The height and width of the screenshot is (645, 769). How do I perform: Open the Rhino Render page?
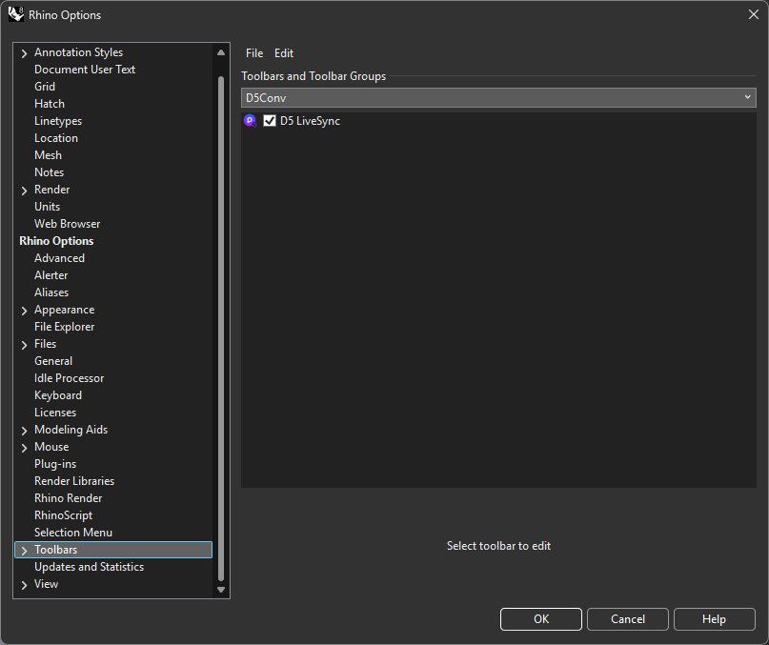click(69, 498)
